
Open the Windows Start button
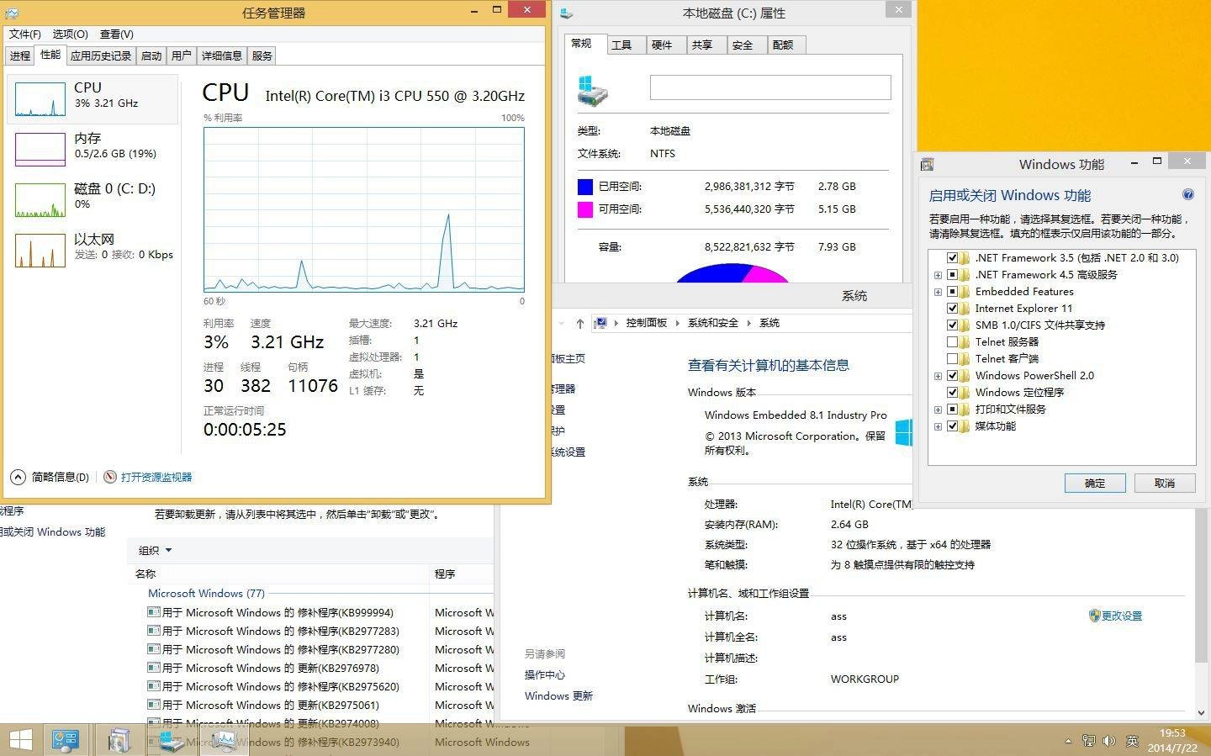20,740
